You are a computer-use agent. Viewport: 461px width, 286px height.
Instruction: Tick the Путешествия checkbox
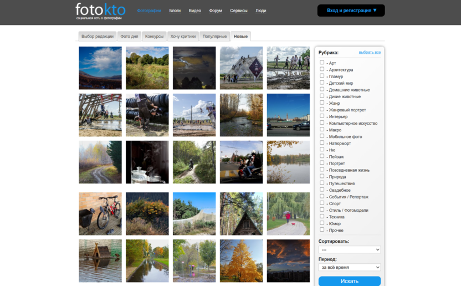(322, 183)
